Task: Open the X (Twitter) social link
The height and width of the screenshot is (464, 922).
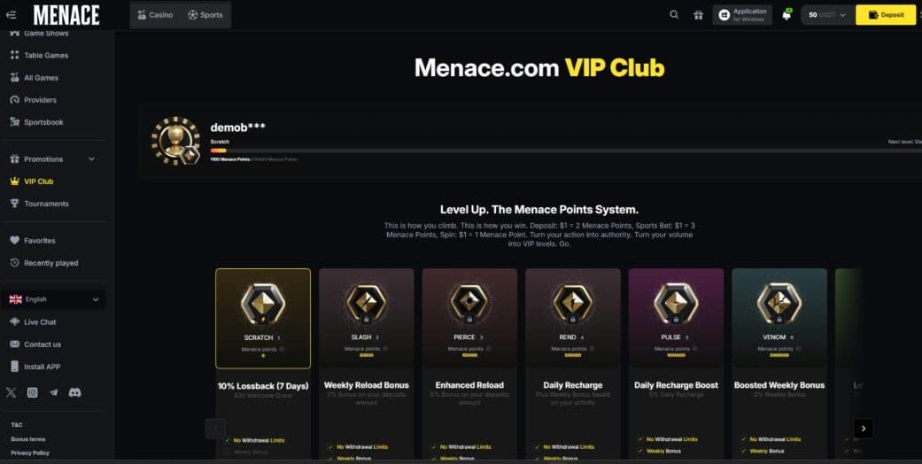Action: tap(12, 392)
